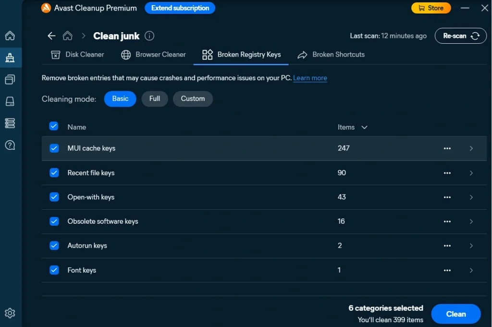Open the Store button

(431, 8)
